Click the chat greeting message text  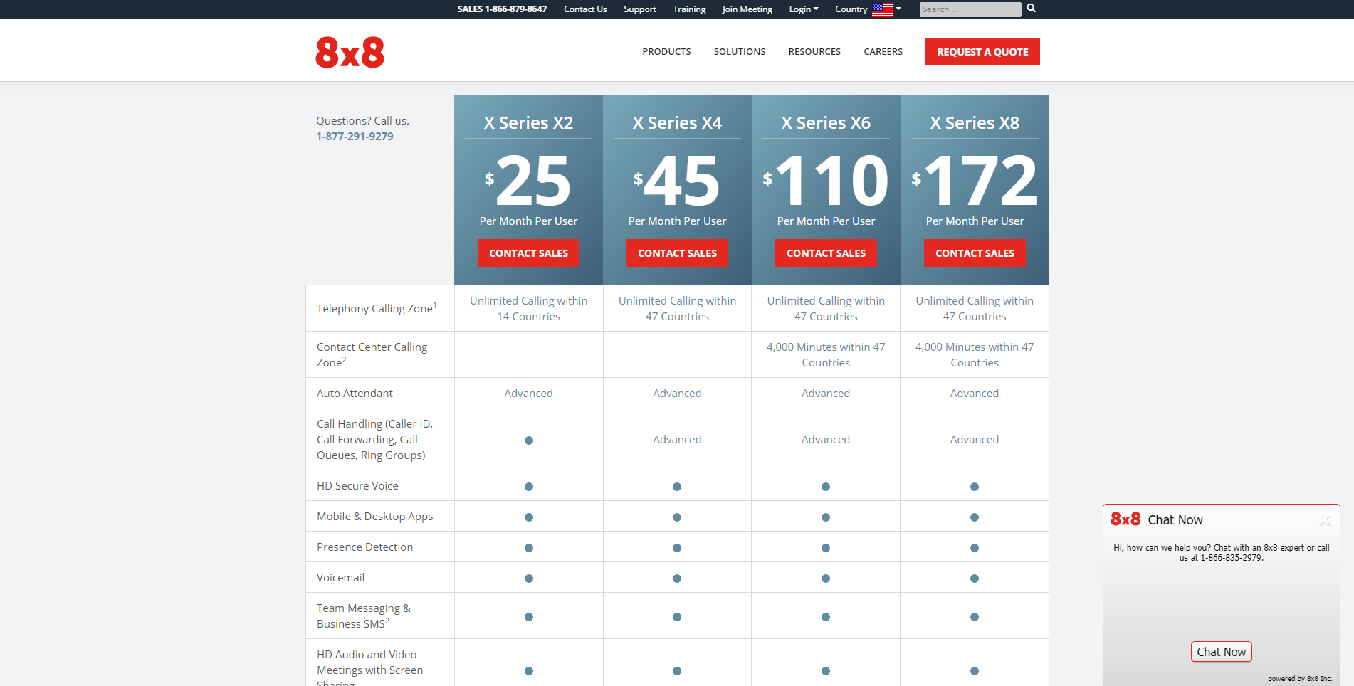pyautogui.click(x=1221, y=553)
